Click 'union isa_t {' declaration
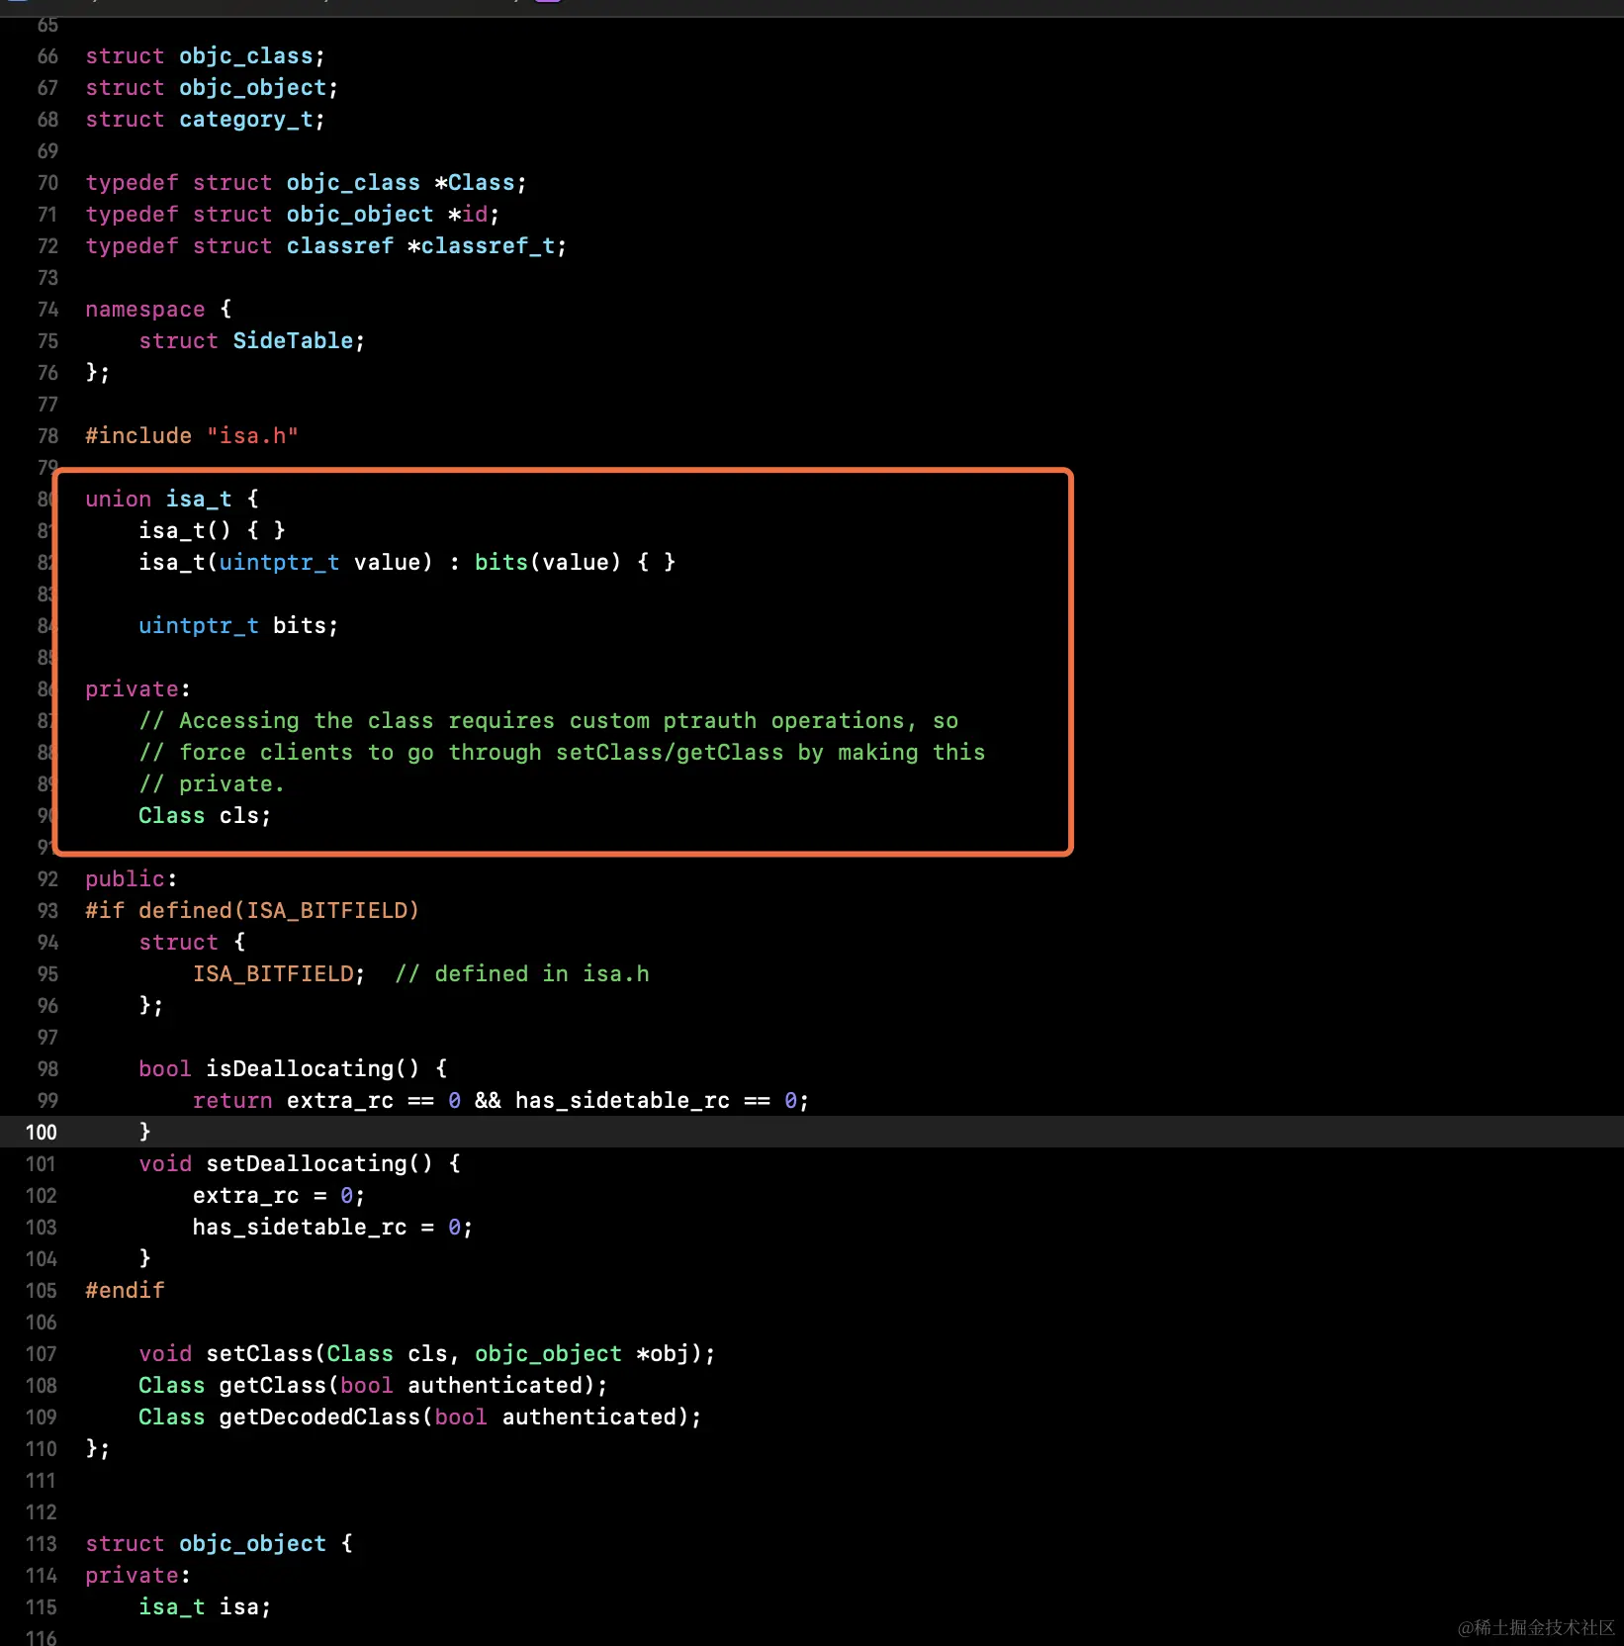This screenshot has height=1646, width=1624. pyautogui.click(x=172, y=500)
